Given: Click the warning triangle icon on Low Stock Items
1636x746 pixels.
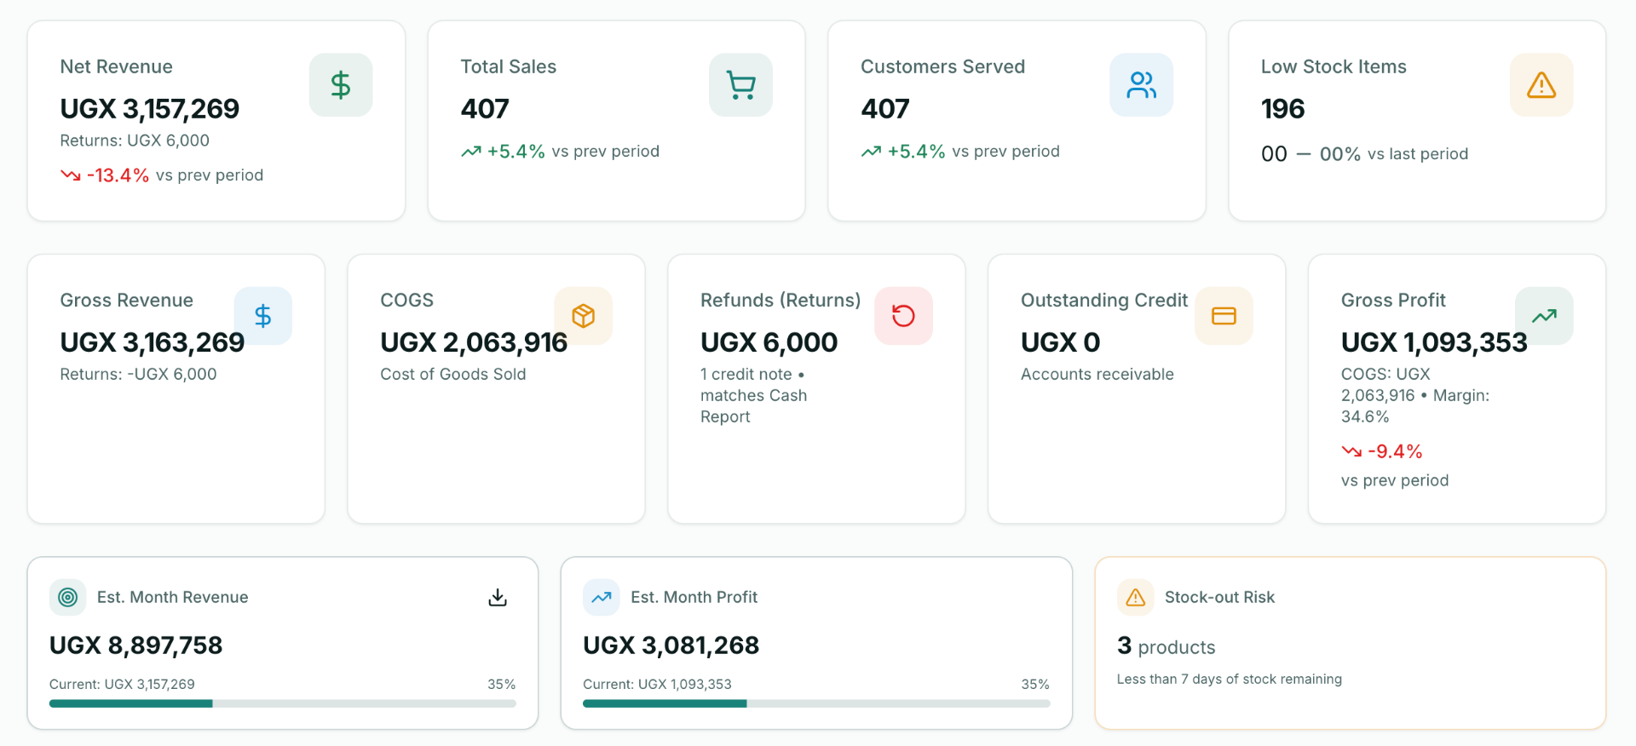Looking at the screenshot, I should coord(1541,85).
